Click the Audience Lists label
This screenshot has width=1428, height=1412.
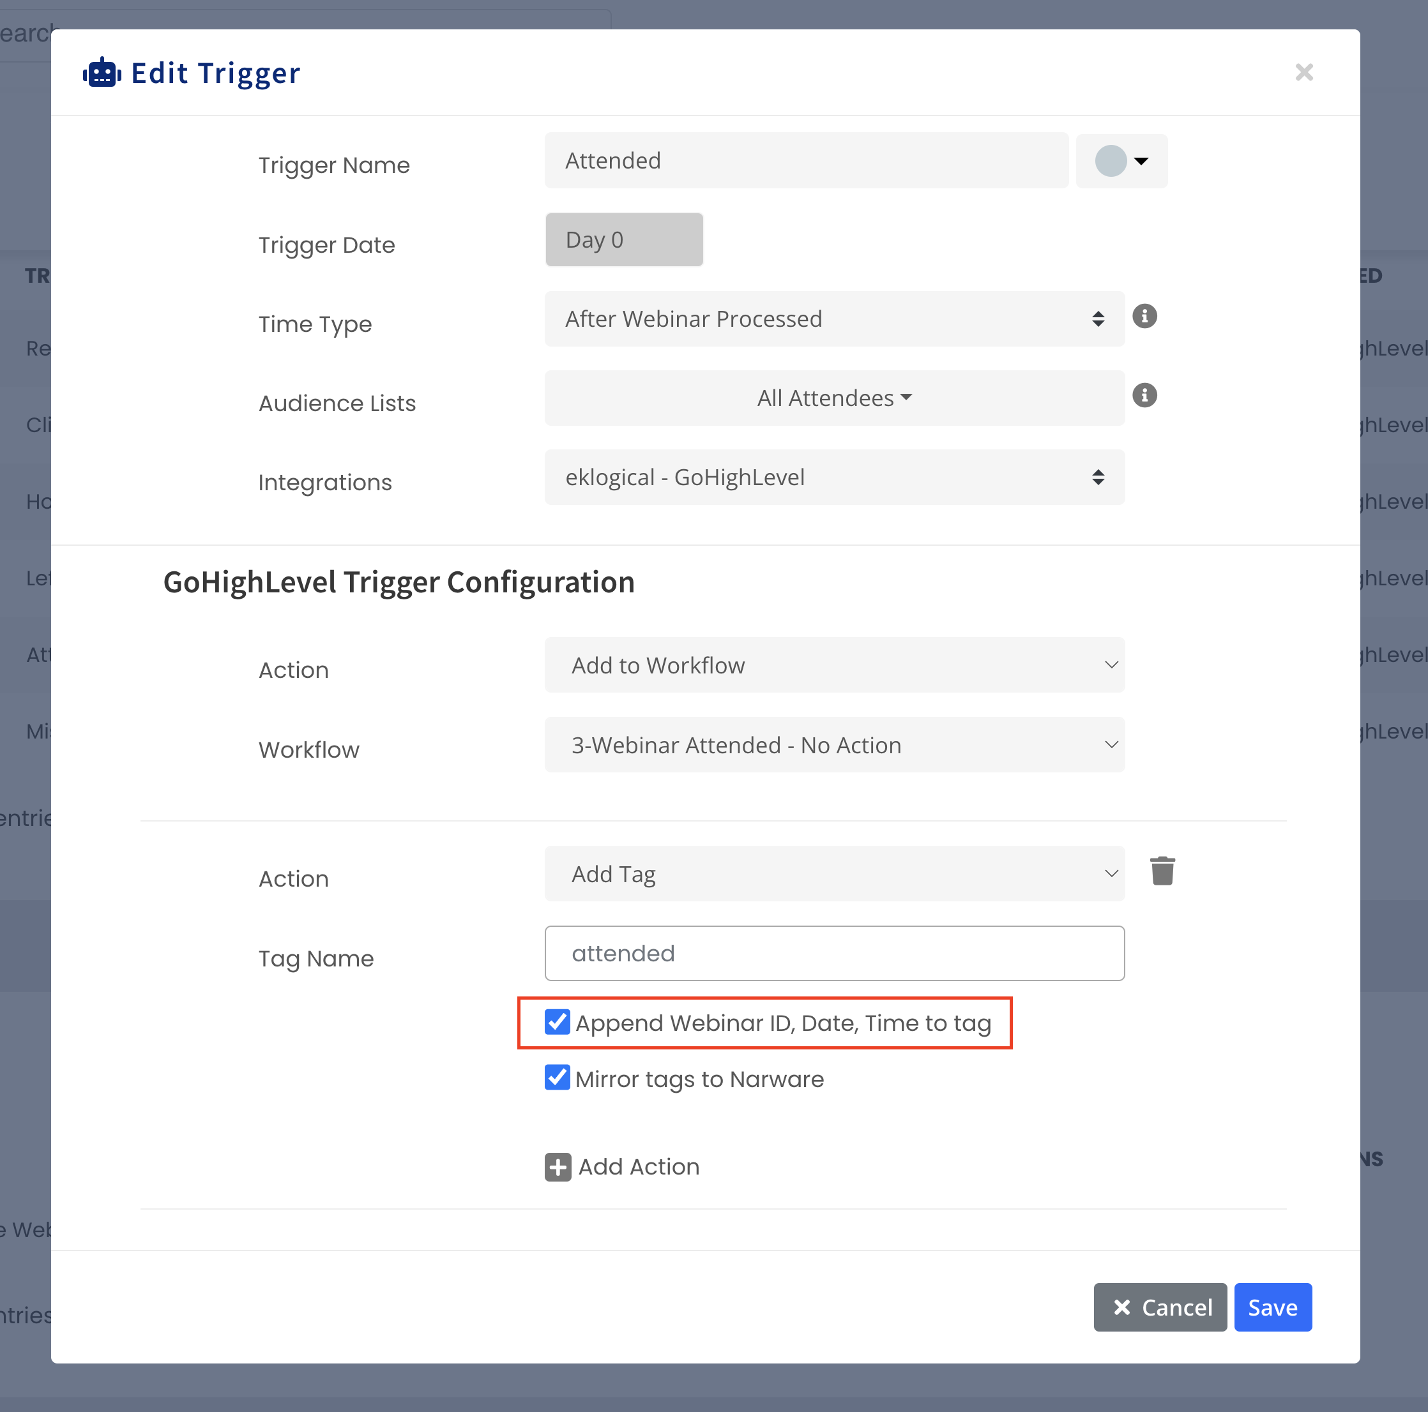tap(337, 403)
